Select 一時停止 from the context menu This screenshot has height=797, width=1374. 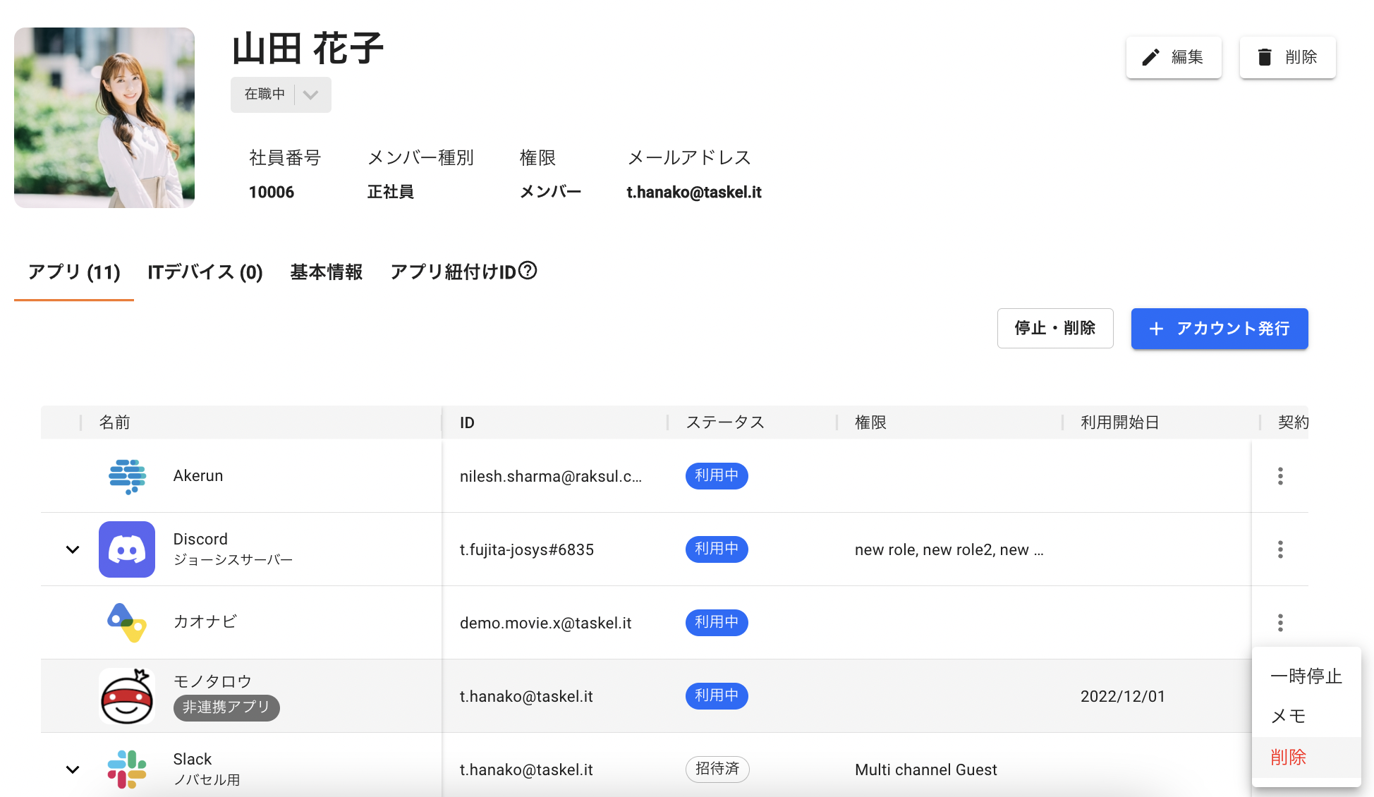tap(1306, 676)
